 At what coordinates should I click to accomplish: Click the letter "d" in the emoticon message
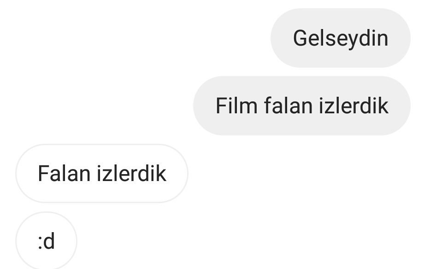(49, 241)
